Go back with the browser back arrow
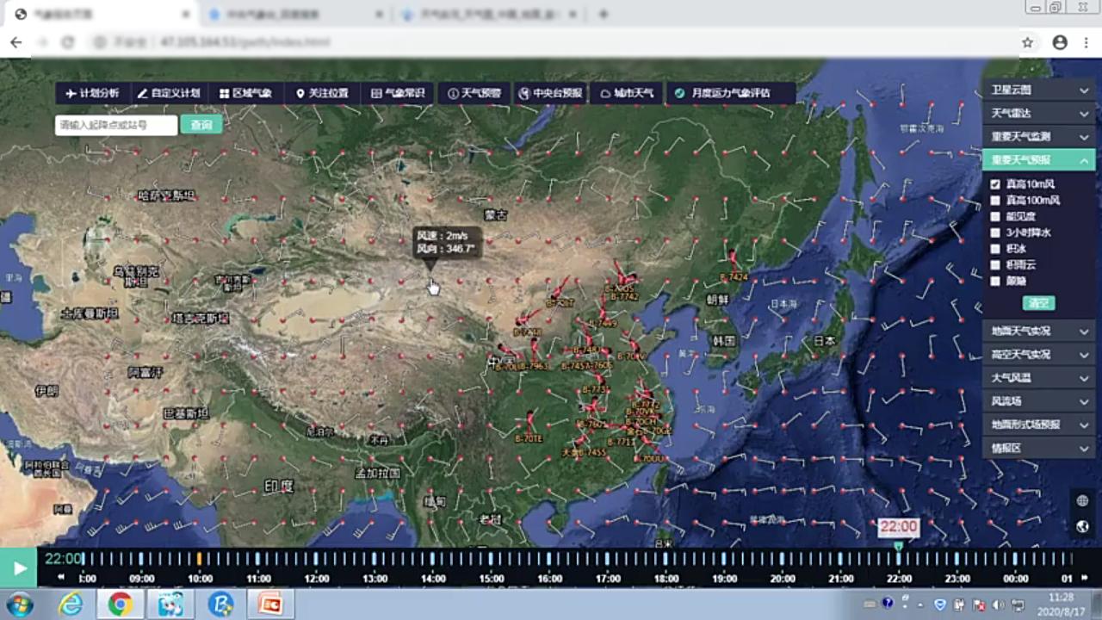The height and width of the screenshot is (620, 1102). pos(15,42)
